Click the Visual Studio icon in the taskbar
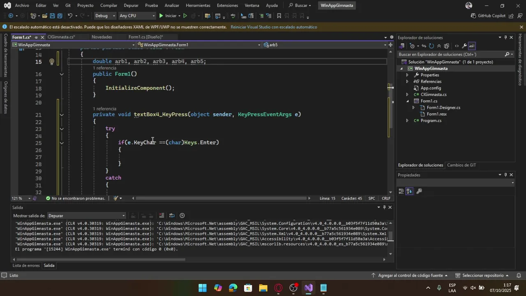 pos(309,288)
